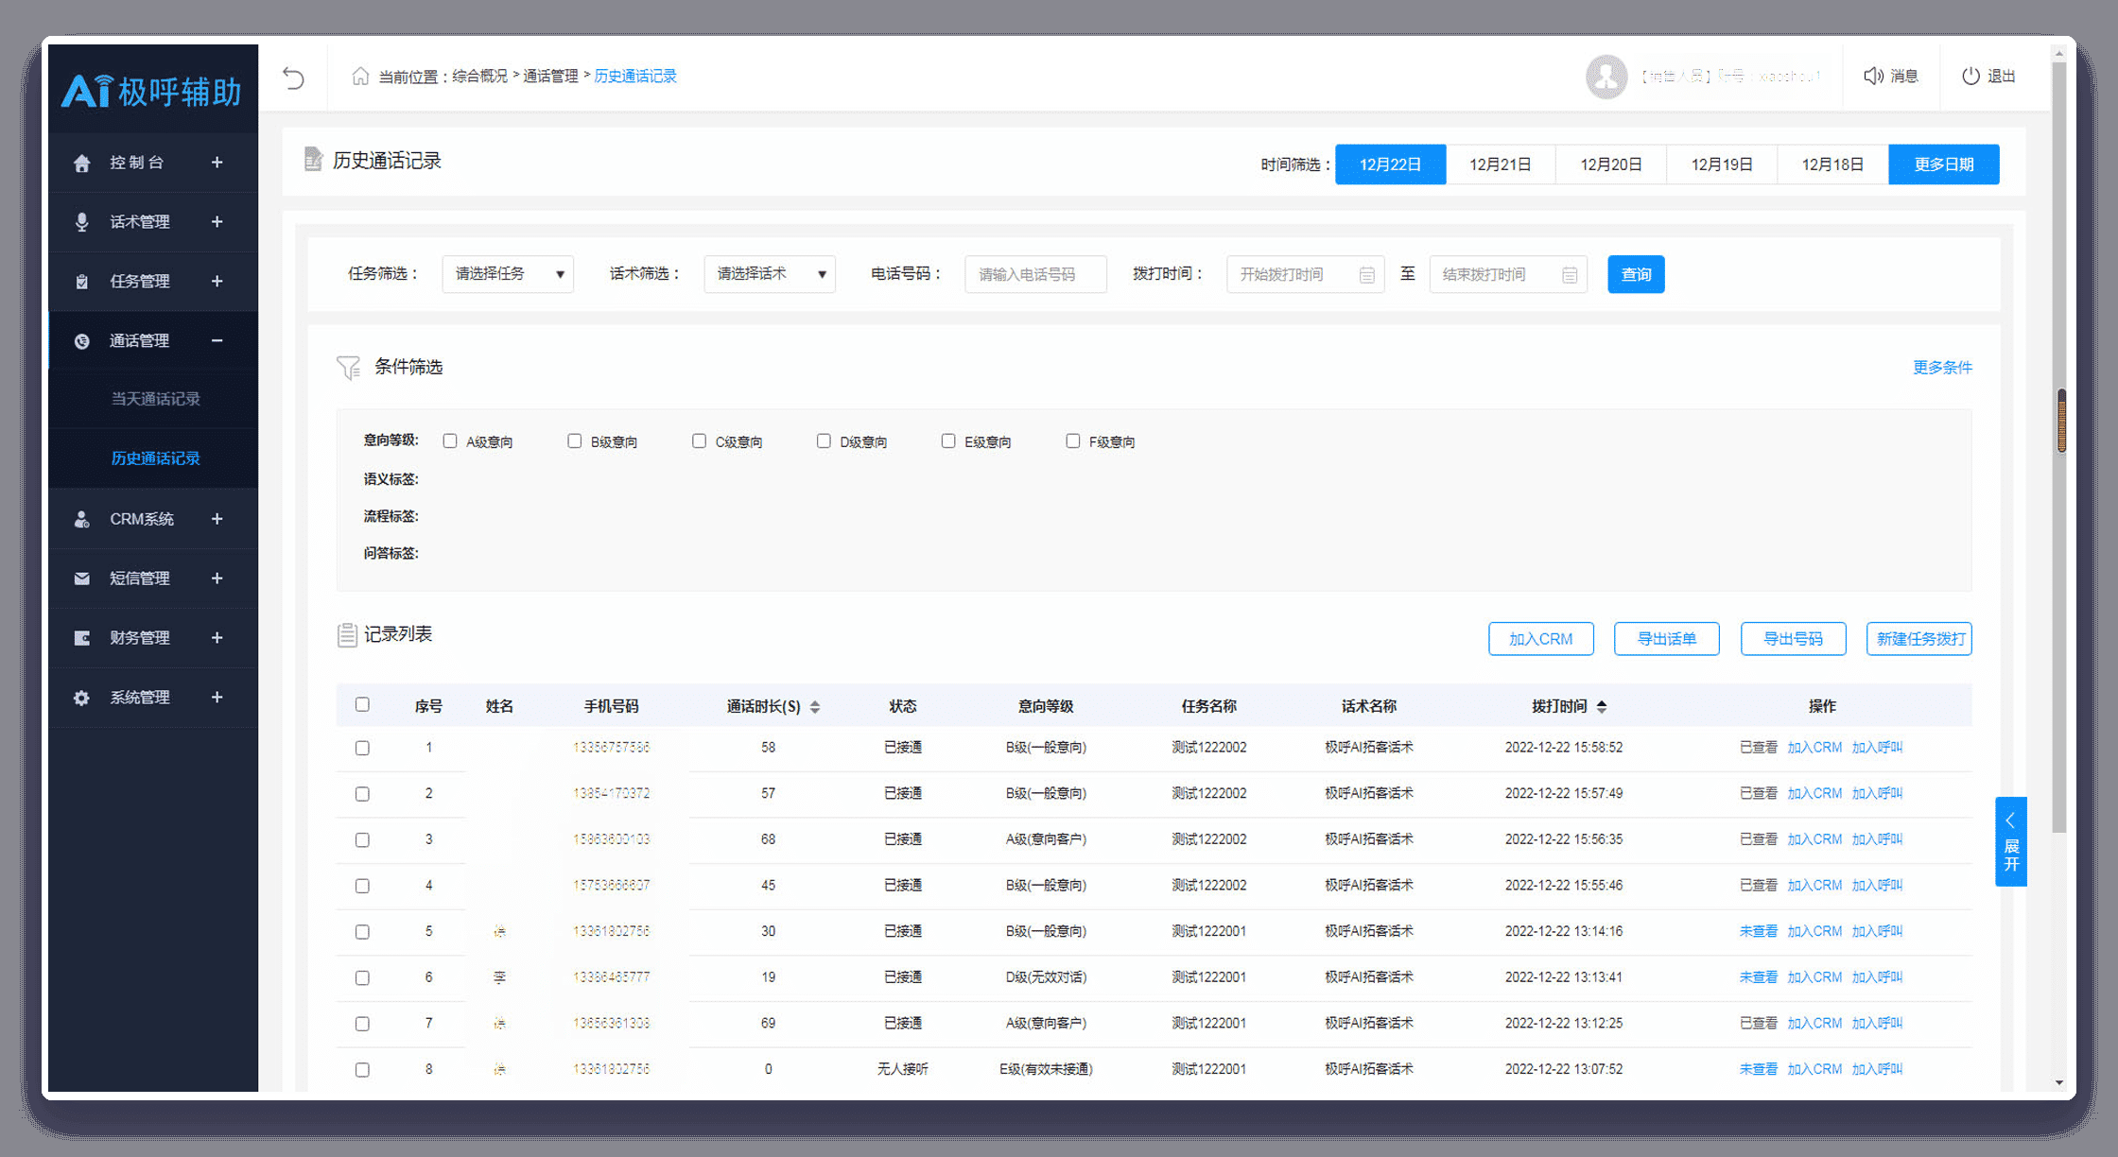2118x1157 pixels.
Task: Select the 12月22日 date tab
Action: tap(1390, 164)
